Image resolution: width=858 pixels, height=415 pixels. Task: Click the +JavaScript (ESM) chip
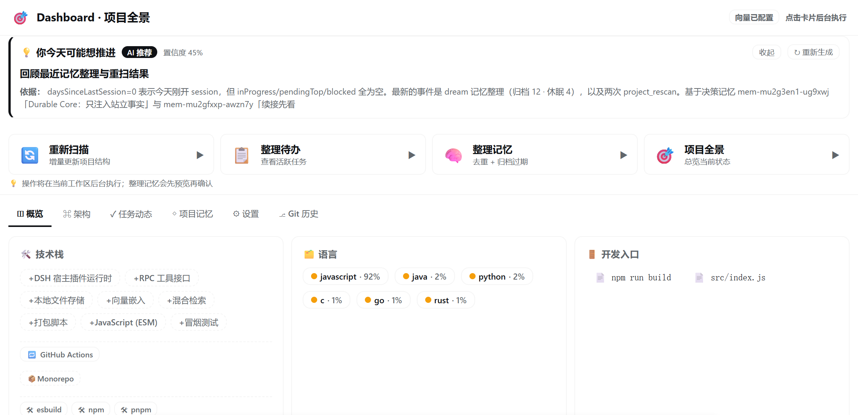123,322
